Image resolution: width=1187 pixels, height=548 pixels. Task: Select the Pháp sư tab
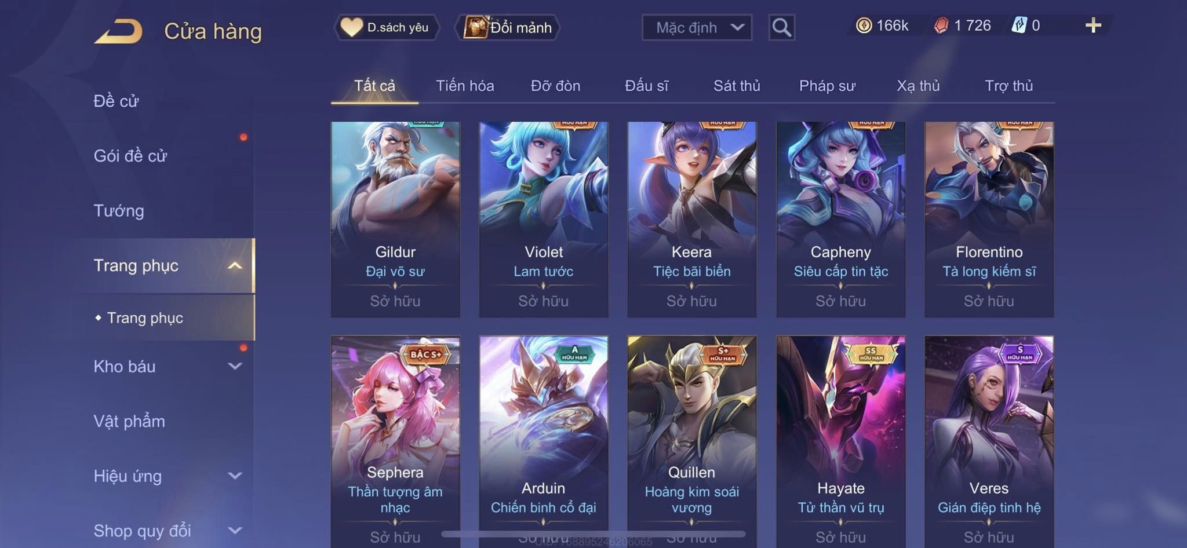pyautogui.click(x=827, y=86)
